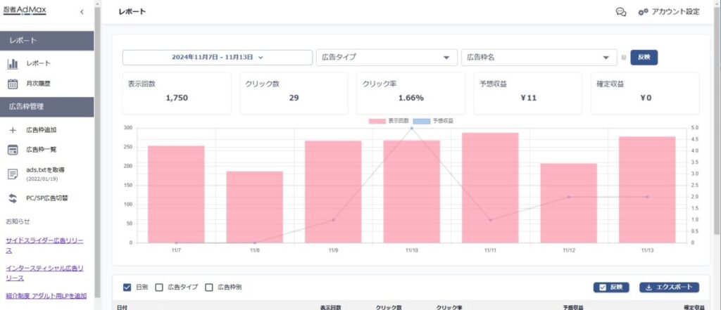Enable the 広告タイプ checkbox
The image size is (721, 310).
158,287
